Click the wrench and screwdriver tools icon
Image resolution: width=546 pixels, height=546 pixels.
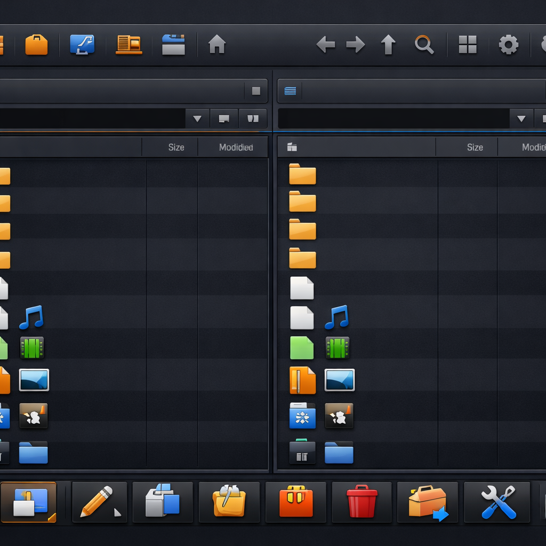click(x=497, y=502)
